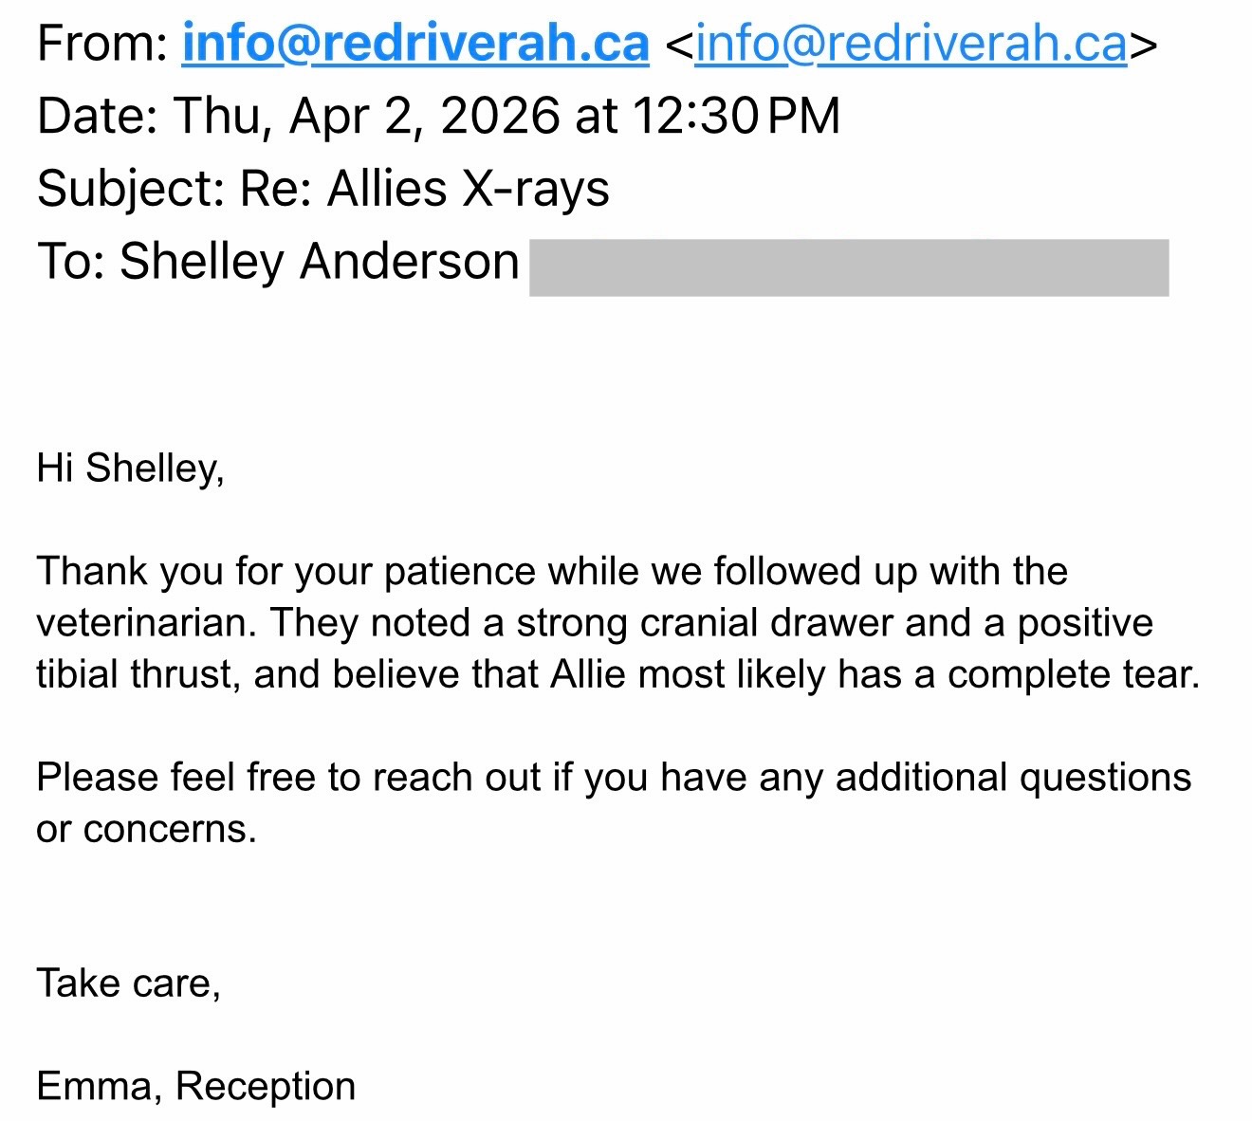
Task: Click the "Date:" header label
Action: [x=98, y=117]
